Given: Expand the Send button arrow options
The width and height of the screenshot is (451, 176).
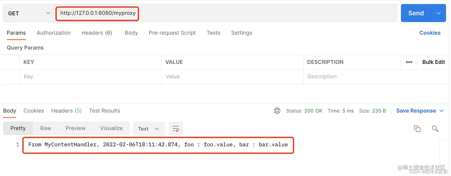Looking at the screenshot, I should tap(439, 13).
